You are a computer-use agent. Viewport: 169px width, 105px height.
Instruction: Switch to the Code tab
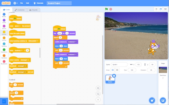6,10
